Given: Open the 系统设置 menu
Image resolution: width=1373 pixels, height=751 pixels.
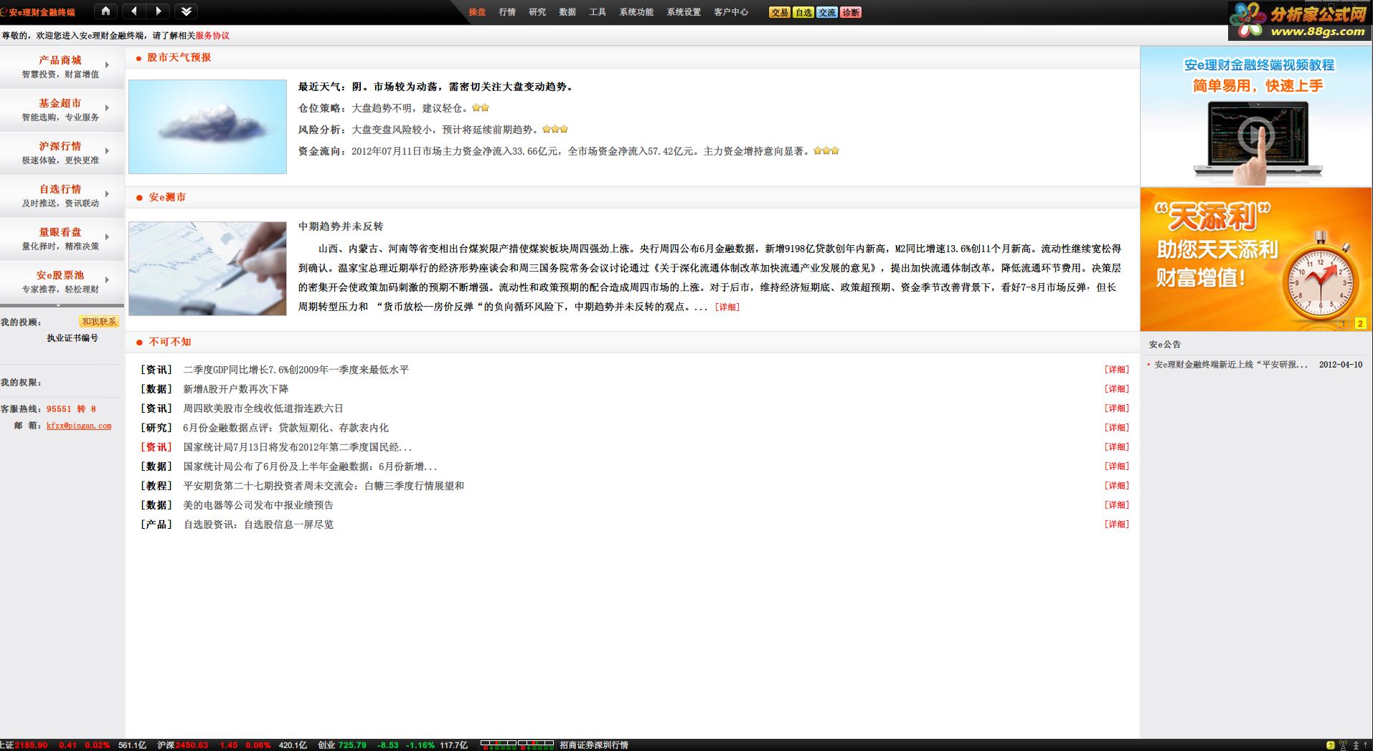Looking at the screenshot, I should [x=684, y=12].
